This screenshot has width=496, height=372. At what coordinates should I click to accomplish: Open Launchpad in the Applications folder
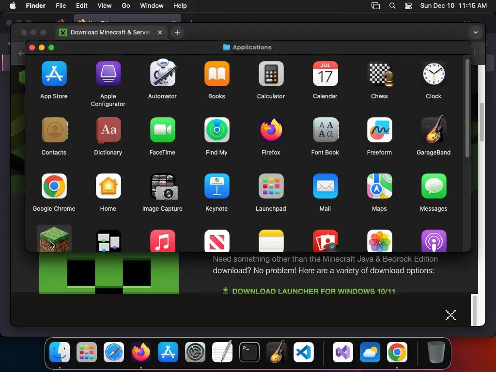click(x=271, y=186)
